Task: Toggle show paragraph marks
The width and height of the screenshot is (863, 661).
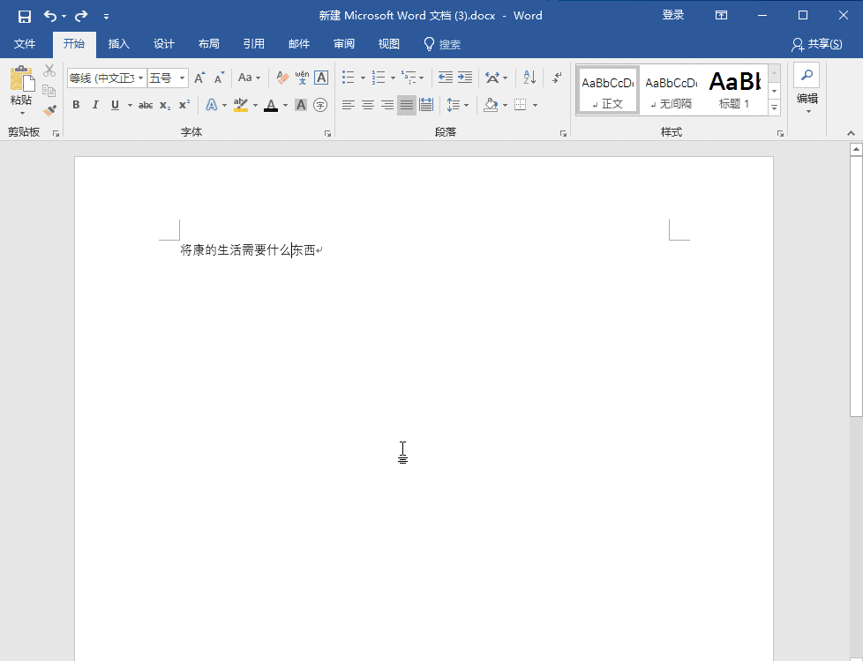Action: click(557, 78)
